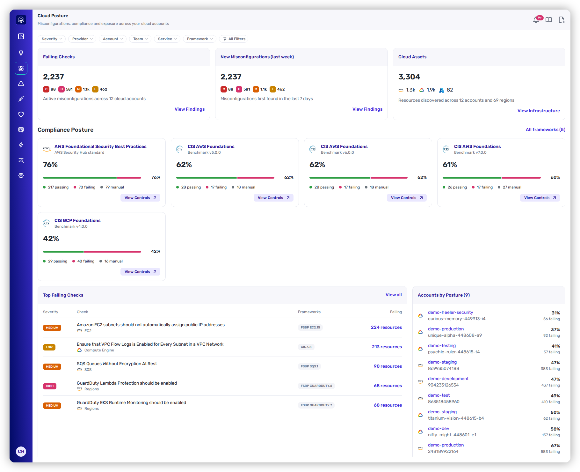580x472 pixels.
Task: Click View Infrastructure link
Action: click(x=539, y=111)
